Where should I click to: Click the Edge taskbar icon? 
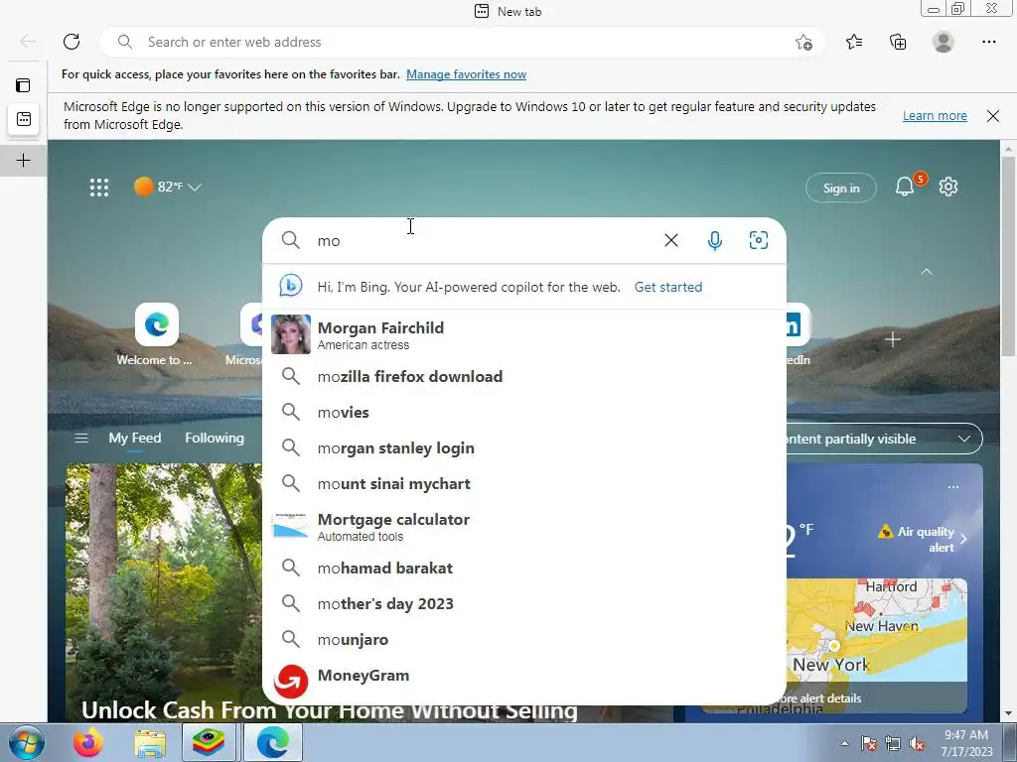272,743
